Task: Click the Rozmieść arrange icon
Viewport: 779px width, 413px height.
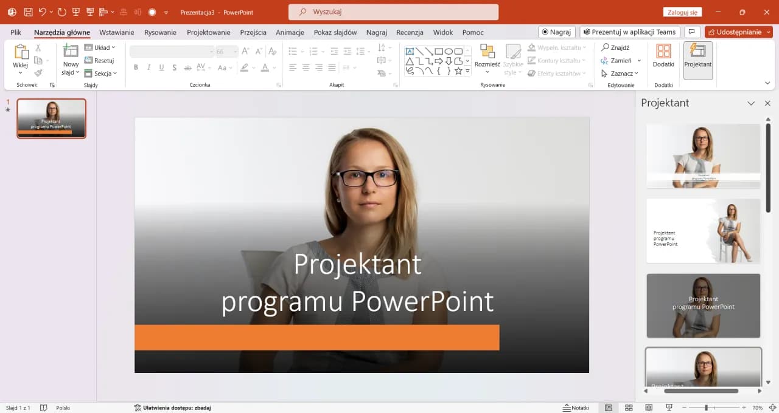Action: (487, 59)
